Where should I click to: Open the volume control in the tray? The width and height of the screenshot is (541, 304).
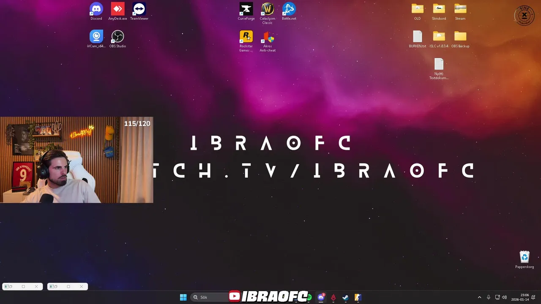[x=504, y=297]
